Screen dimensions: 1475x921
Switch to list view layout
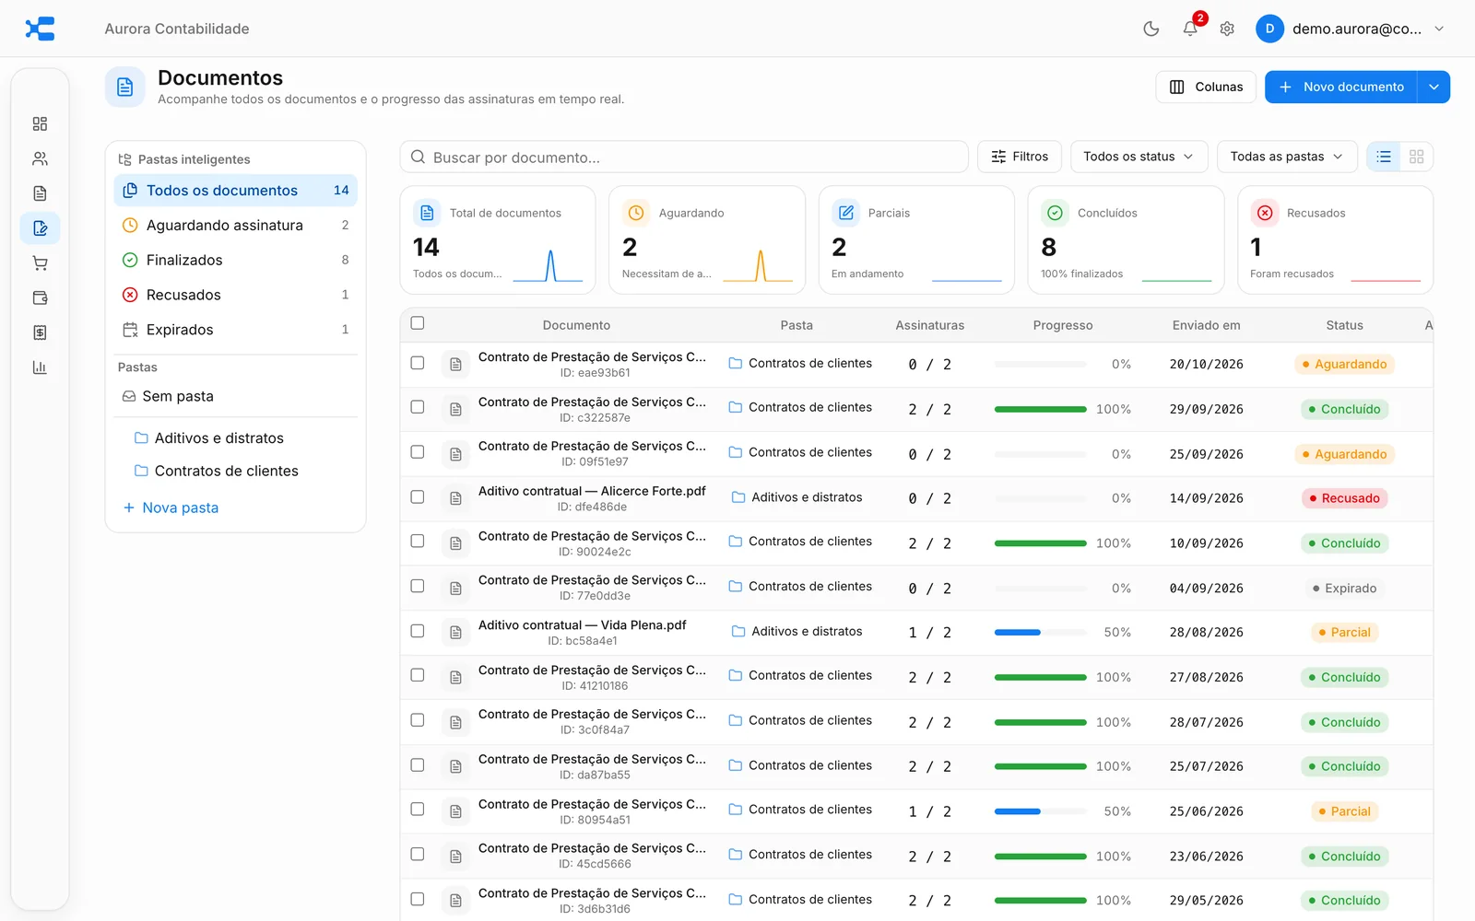point(1384,157)
